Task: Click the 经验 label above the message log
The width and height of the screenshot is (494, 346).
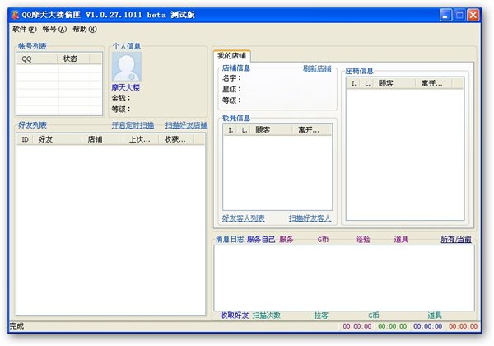Action: [363, 240]
